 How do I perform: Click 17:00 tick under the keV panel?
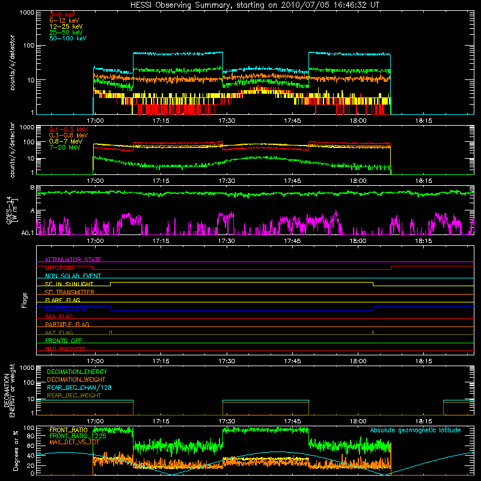[x=95, y=121]
